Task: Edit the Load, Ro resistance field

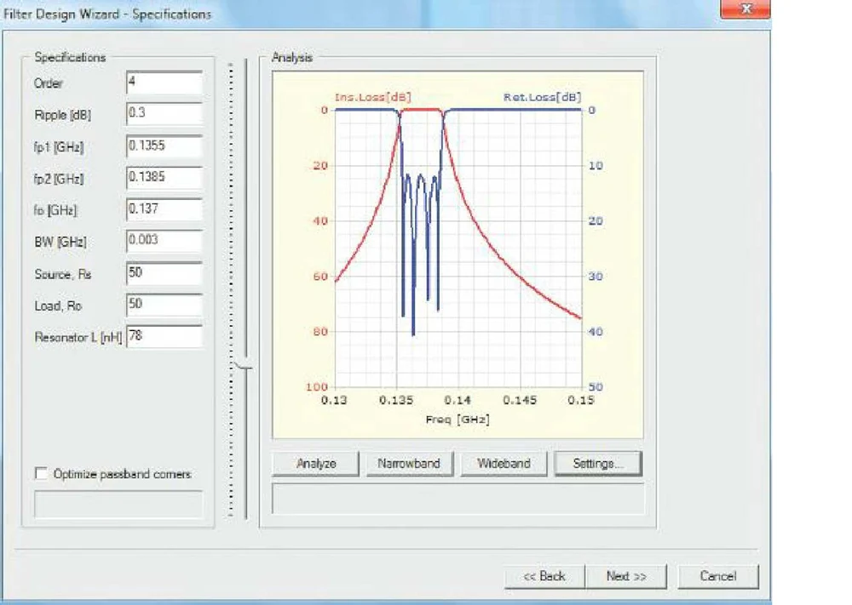Action: click(164, 305)
